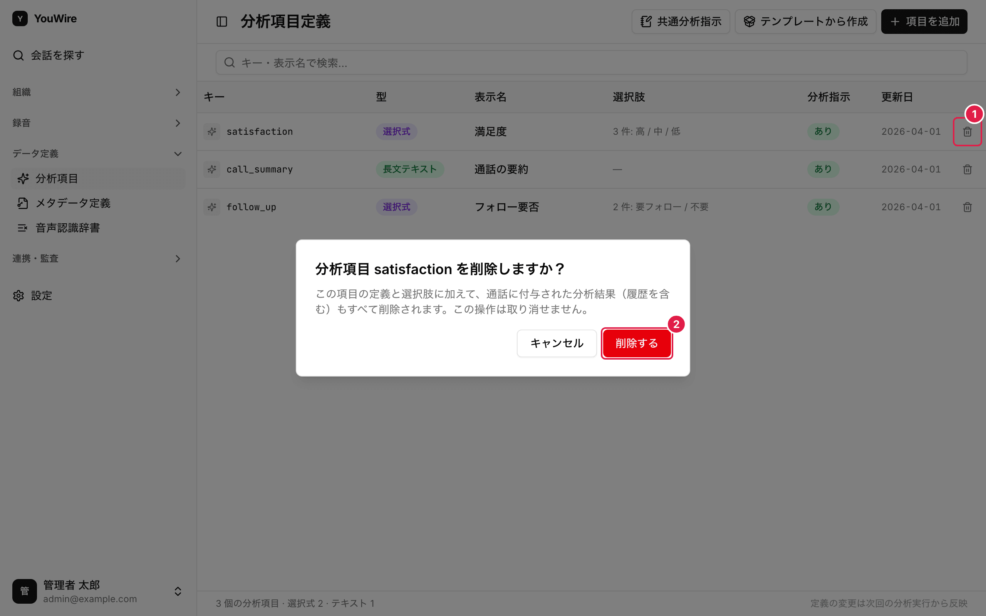Click the 項目を追加 button
The height and width of the screenshot is (616, 986).
coord(924,22)
